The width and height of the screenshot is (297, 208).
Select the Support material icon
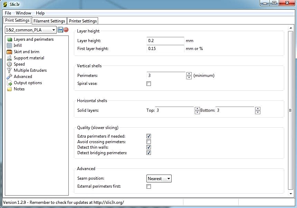pos(9,58)
